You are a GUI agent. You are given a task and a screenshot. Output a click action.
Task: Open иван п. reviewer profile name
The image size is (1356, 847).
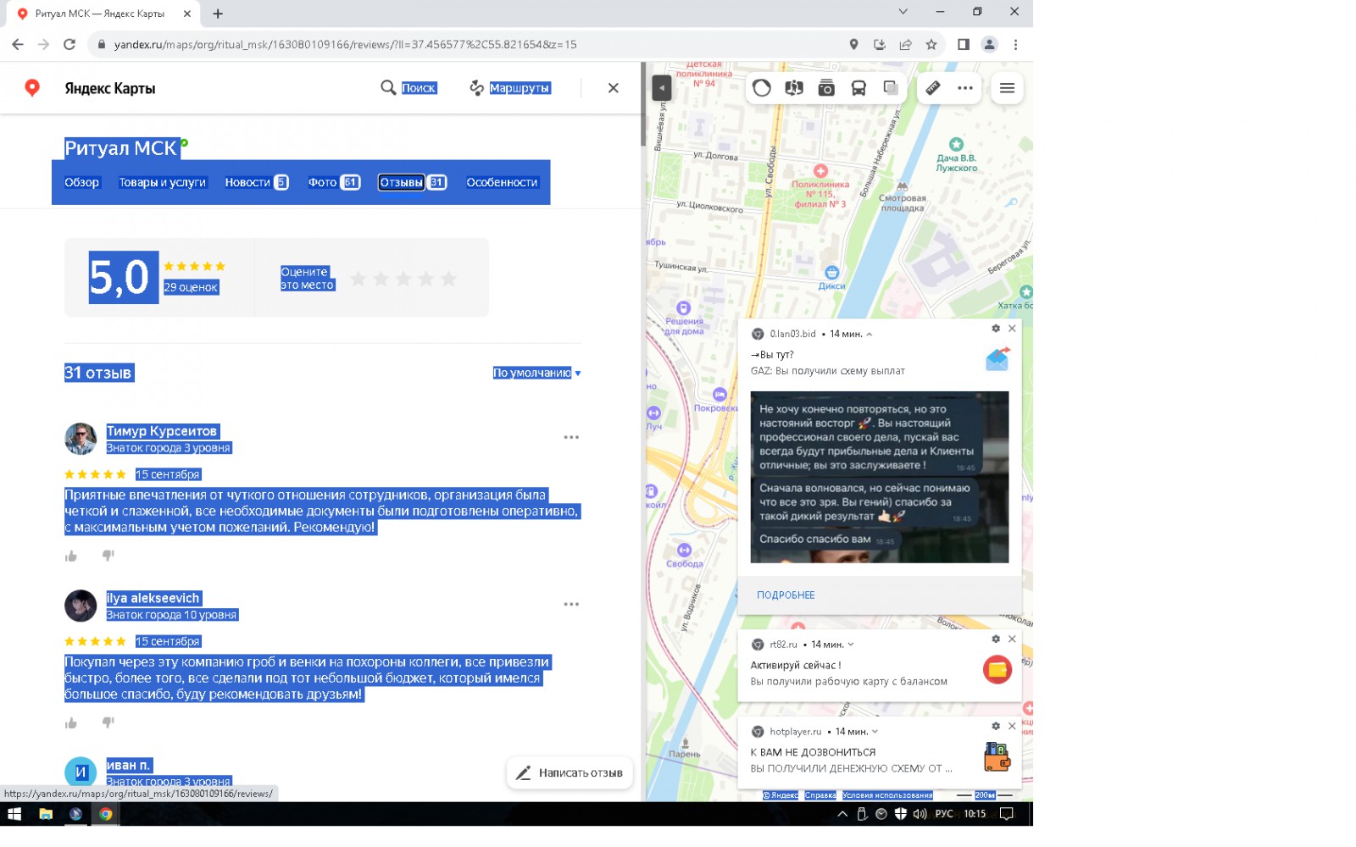[x=129, y=765]
